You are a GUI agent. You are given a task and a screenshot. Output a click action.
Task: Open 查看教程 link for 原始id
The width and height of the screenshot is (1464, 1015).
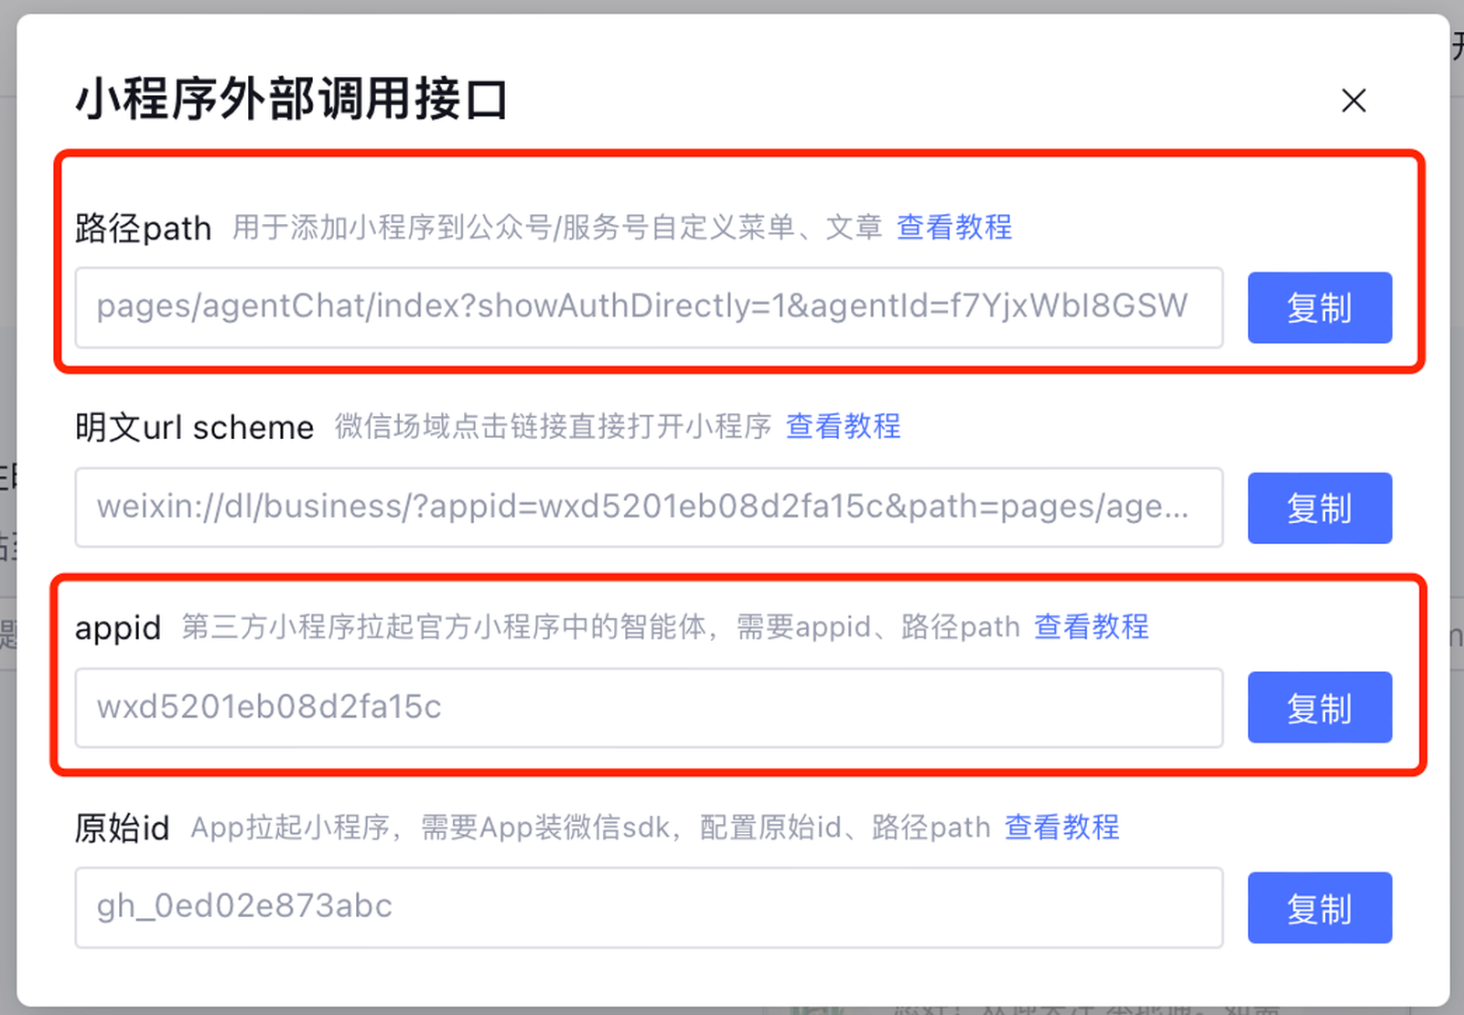click(x=1061, y=827)
